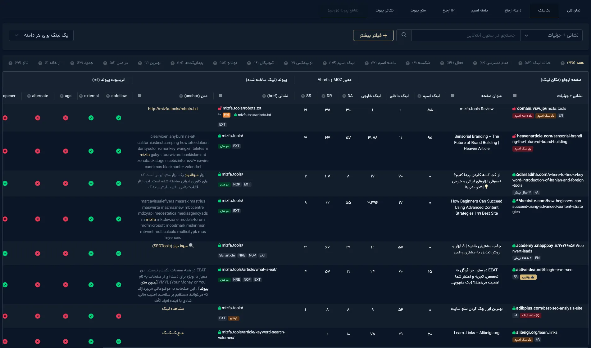Focus the جستجو در ستون انتخابی search field
This screenshot has height=348, width=591.
466,35
